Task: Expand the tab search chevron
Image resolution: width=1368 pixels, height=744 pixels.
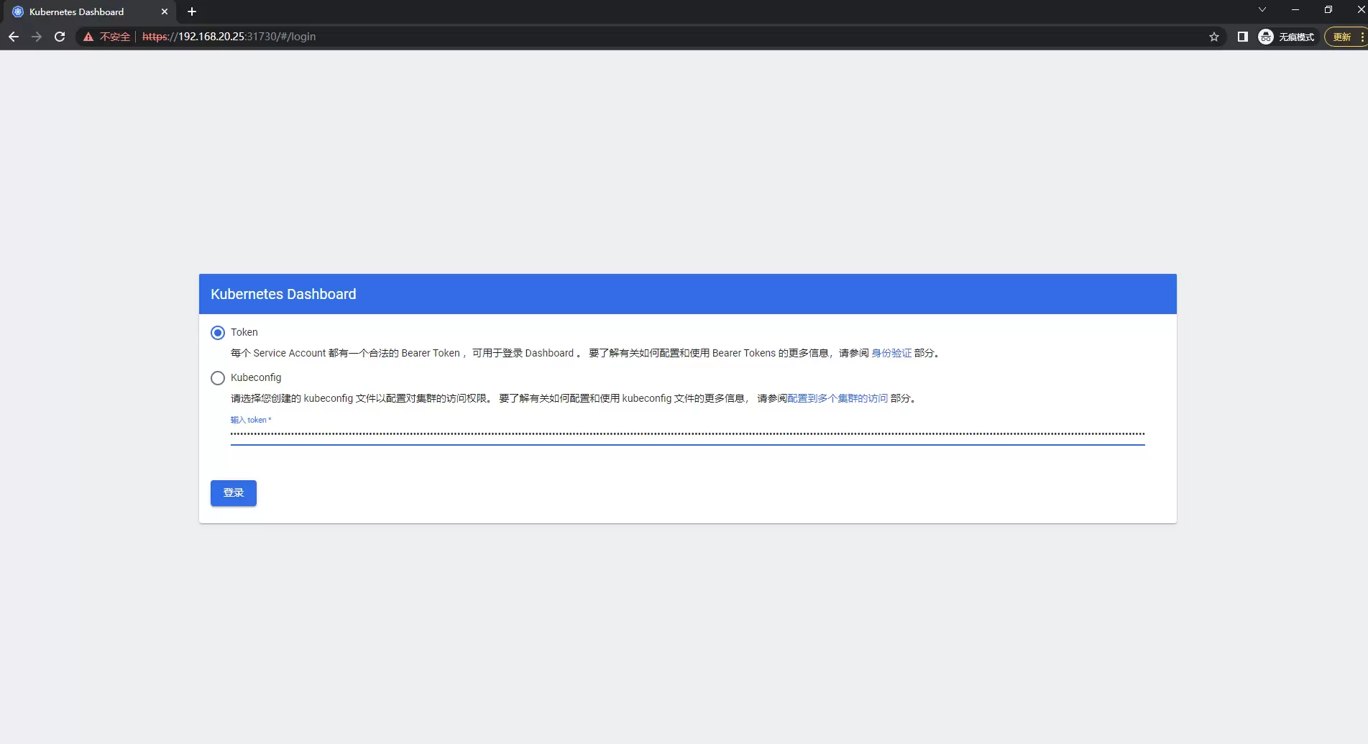Action: point(1262,10)
